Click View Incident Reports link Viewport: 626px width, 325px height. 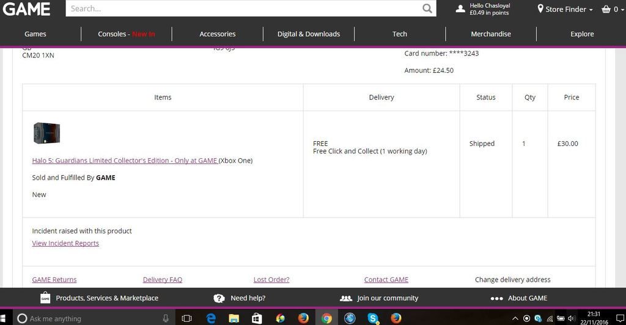point(65,243)
